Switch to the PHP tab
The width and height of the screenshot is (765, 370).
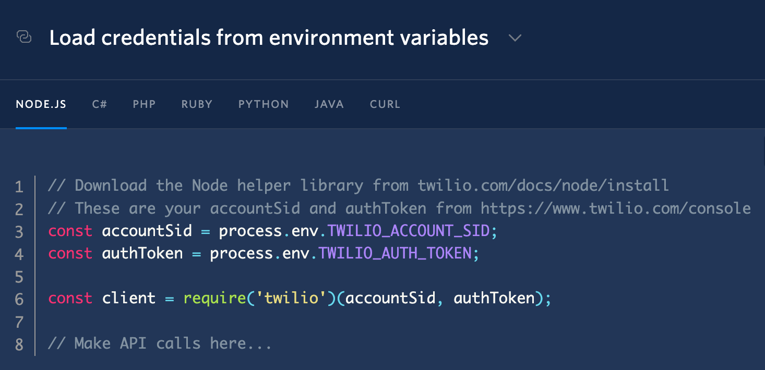click(145, 104)
